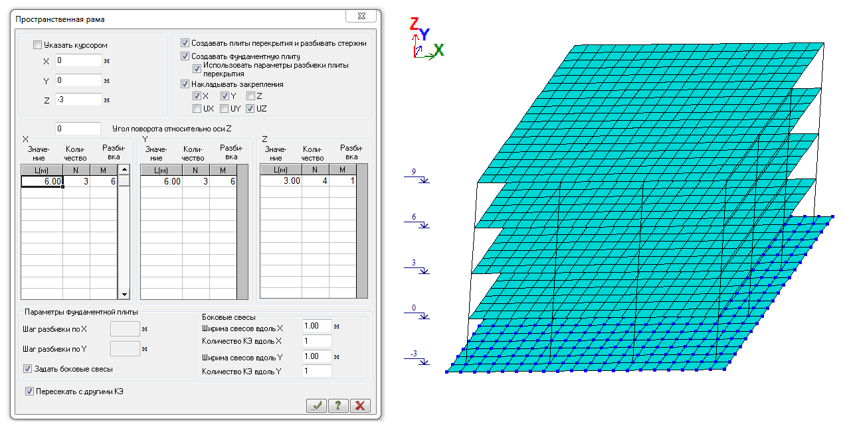Click the elevation mark -3 in model view
Viewport: 843px width, 428px height.
[417, 358]
